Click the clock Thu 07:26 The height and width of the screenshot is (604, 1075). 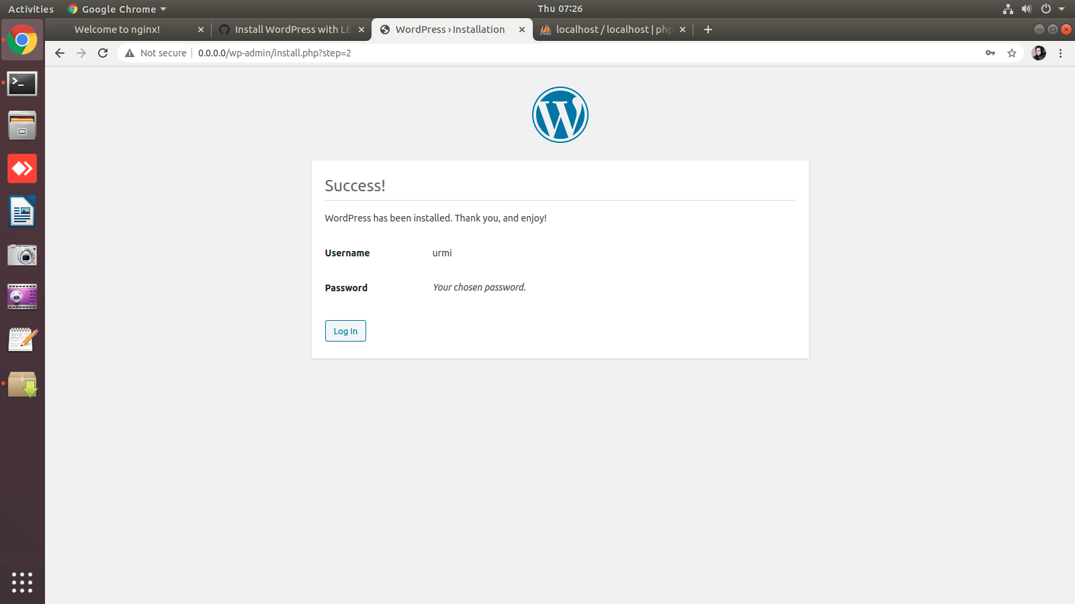[560, 9]
